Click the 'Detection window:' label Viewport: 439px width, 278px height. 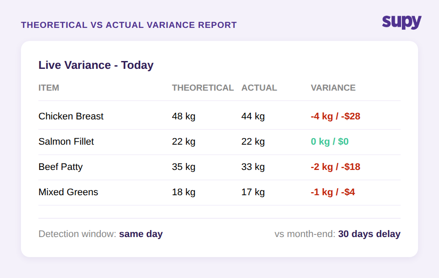(x=77, y=234)
